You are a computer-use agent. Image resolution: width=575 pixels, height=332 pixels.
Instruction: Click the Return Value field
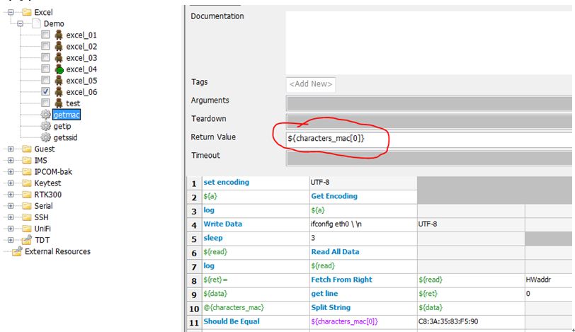tap(429, 139)
